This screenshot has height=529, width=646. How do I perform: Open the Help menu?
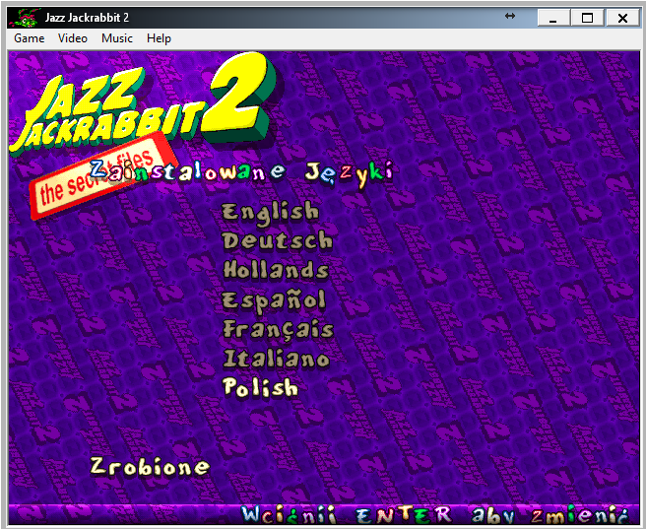point(159,38)
